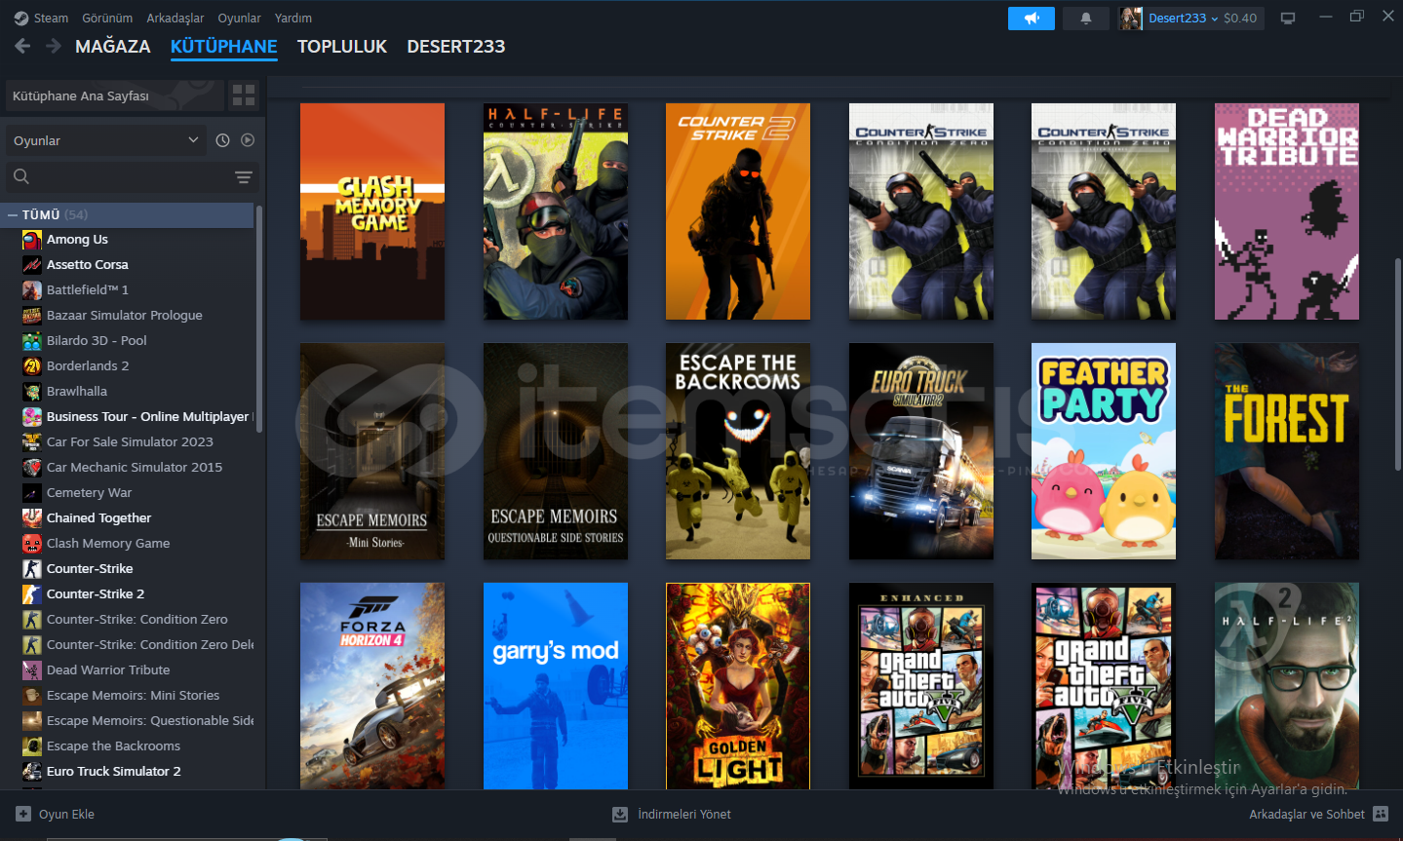Open the Half-Life Counter-Strike cover

pyautogui.click(x=556, y=211)
